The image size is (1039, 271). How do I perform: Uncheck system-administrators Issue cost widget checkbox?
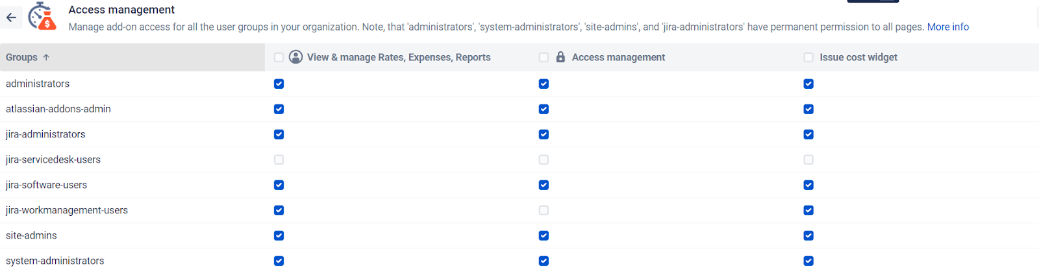pos(808,261)
